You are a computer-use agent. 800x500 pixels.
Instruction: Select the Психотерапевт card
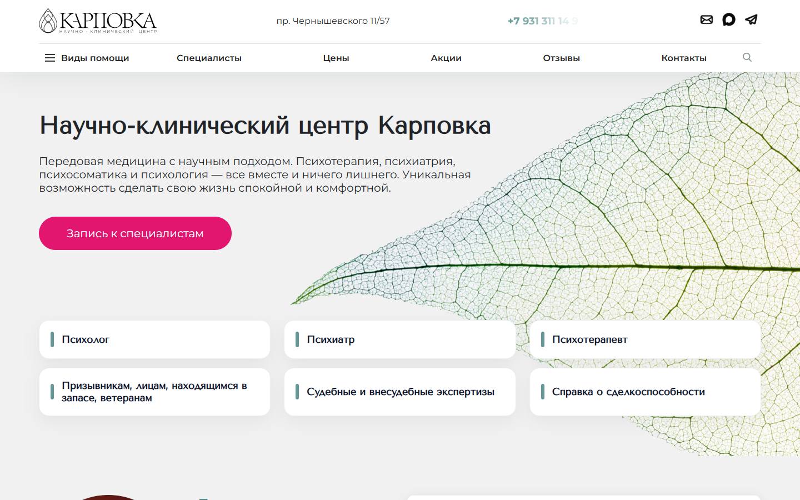tap(645, 339)
